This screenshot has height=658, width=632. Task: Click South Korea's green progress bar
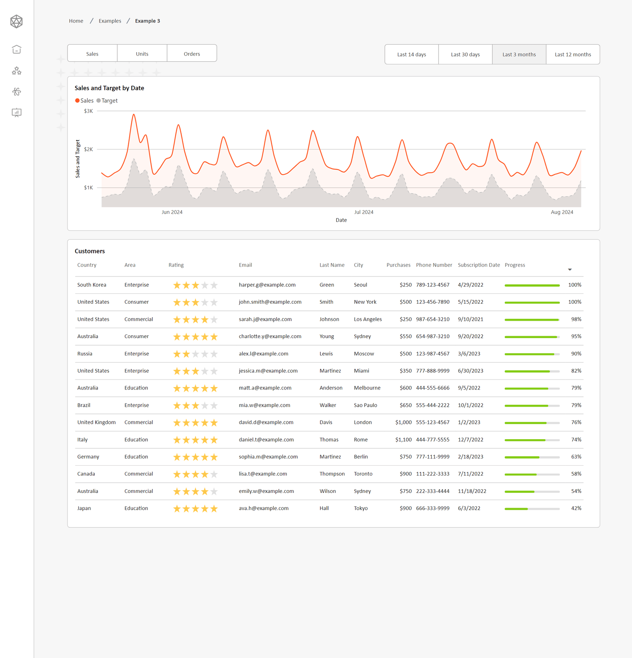pyautogui.click(x=532, y=285)
